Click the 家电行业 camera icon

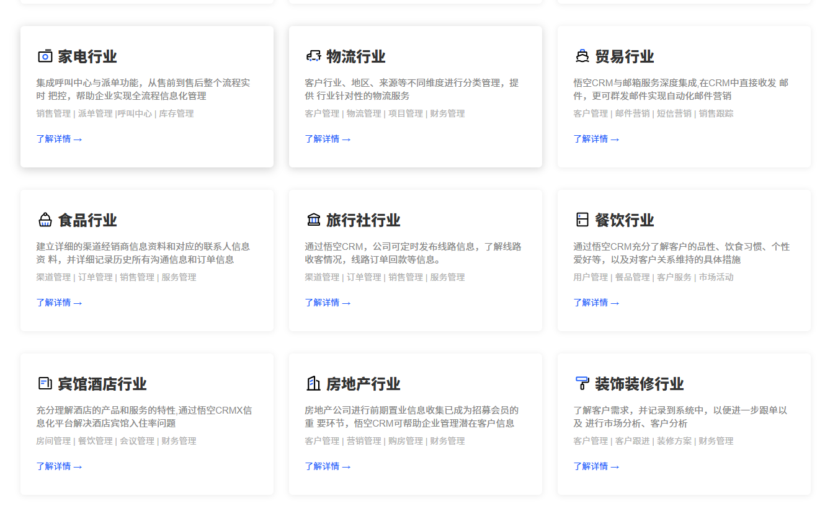point(44,56)
